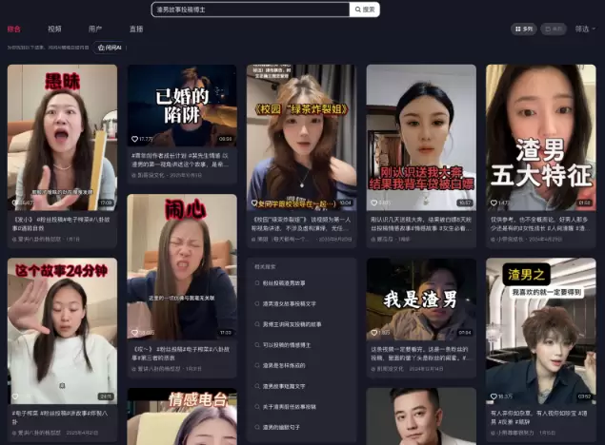Image resolution: width=605 pixels, height=445 pixels.
Task: Like the 校园绿茶炸裂姐 video via heart
Action: click(254, 203)
